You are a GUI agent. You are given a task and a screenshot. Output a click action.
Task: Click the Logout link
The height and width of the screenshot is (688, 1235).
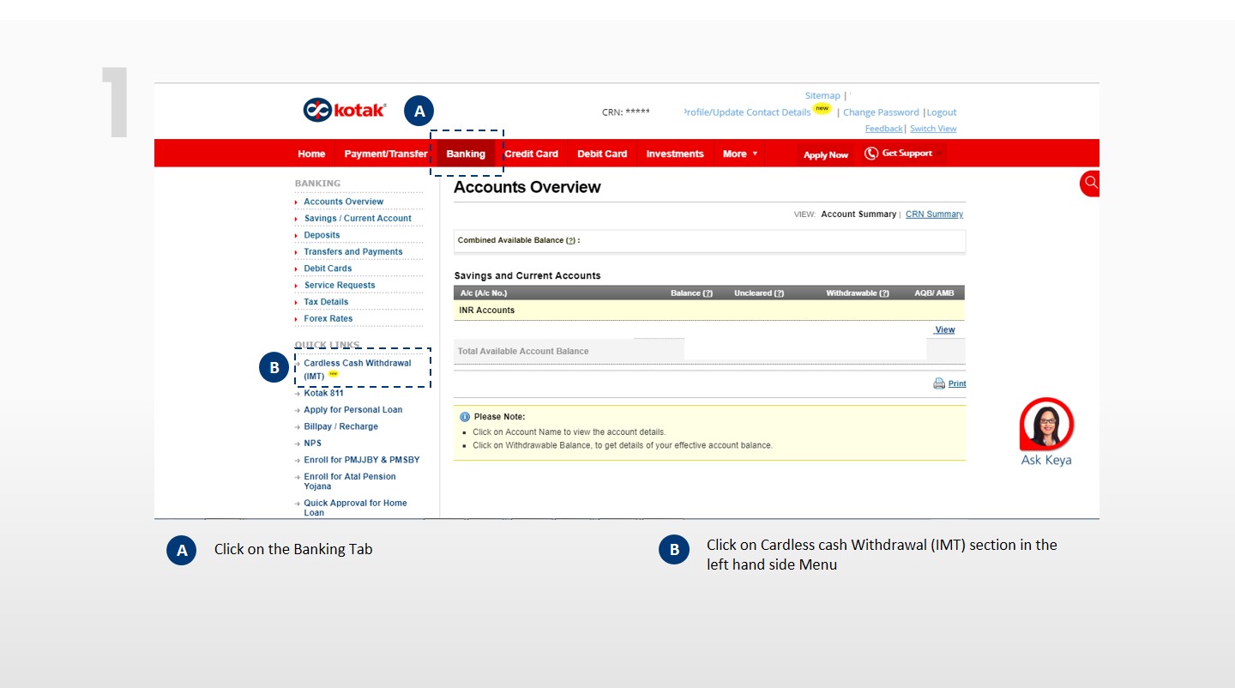(x=942, y=112)
